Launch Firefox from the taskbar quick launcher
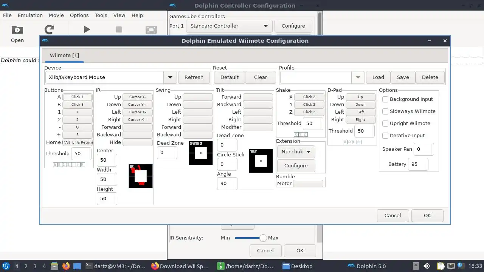Viewport: 484px width, 272px height. tap(66, 266)
